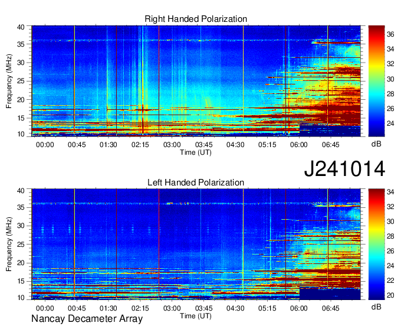The width and height of the screenshot is (401, 326).
Task: Click the 25 MHz tick of Left Handed plot
Action: point(21,244)
